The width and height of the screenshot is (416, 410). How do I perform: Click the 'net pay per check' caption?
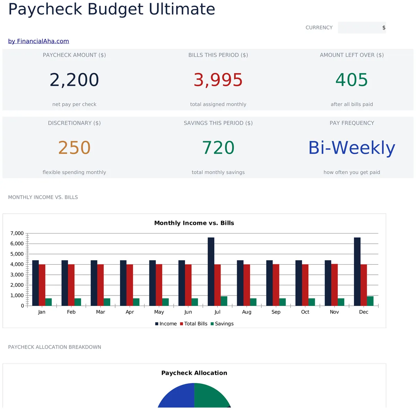74,104
